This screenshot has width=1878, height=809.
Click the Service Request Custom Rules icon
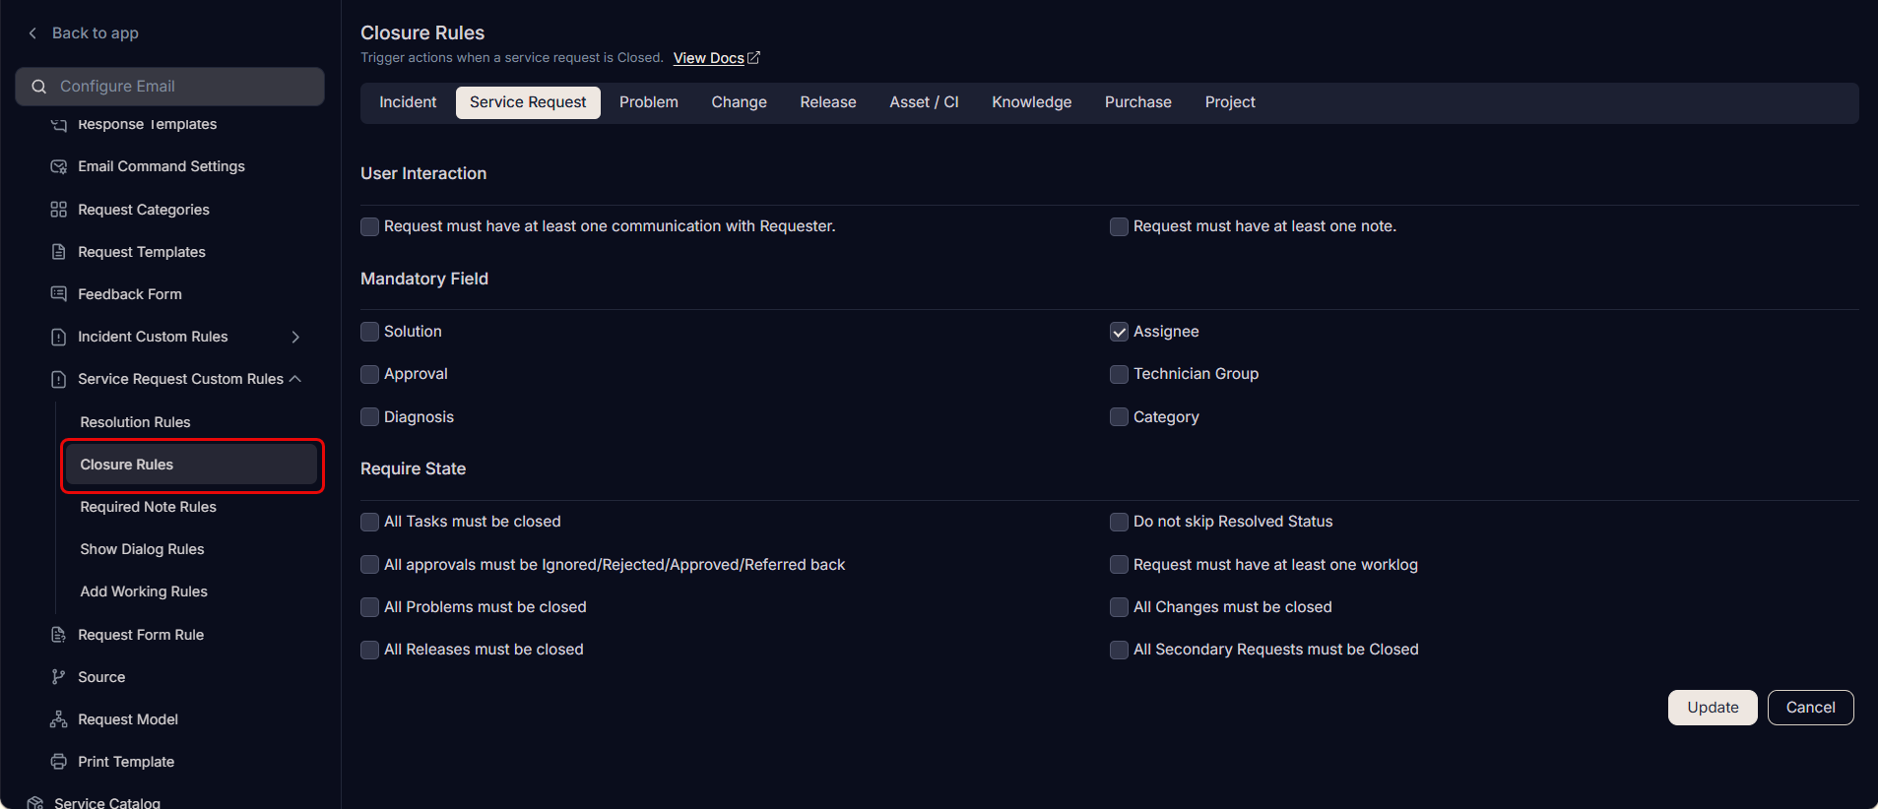click(59, 379)
